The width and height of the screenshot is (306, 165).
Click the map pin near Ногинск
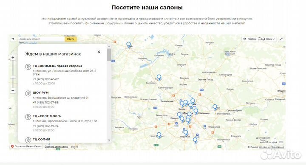click(x=215, y=107)
